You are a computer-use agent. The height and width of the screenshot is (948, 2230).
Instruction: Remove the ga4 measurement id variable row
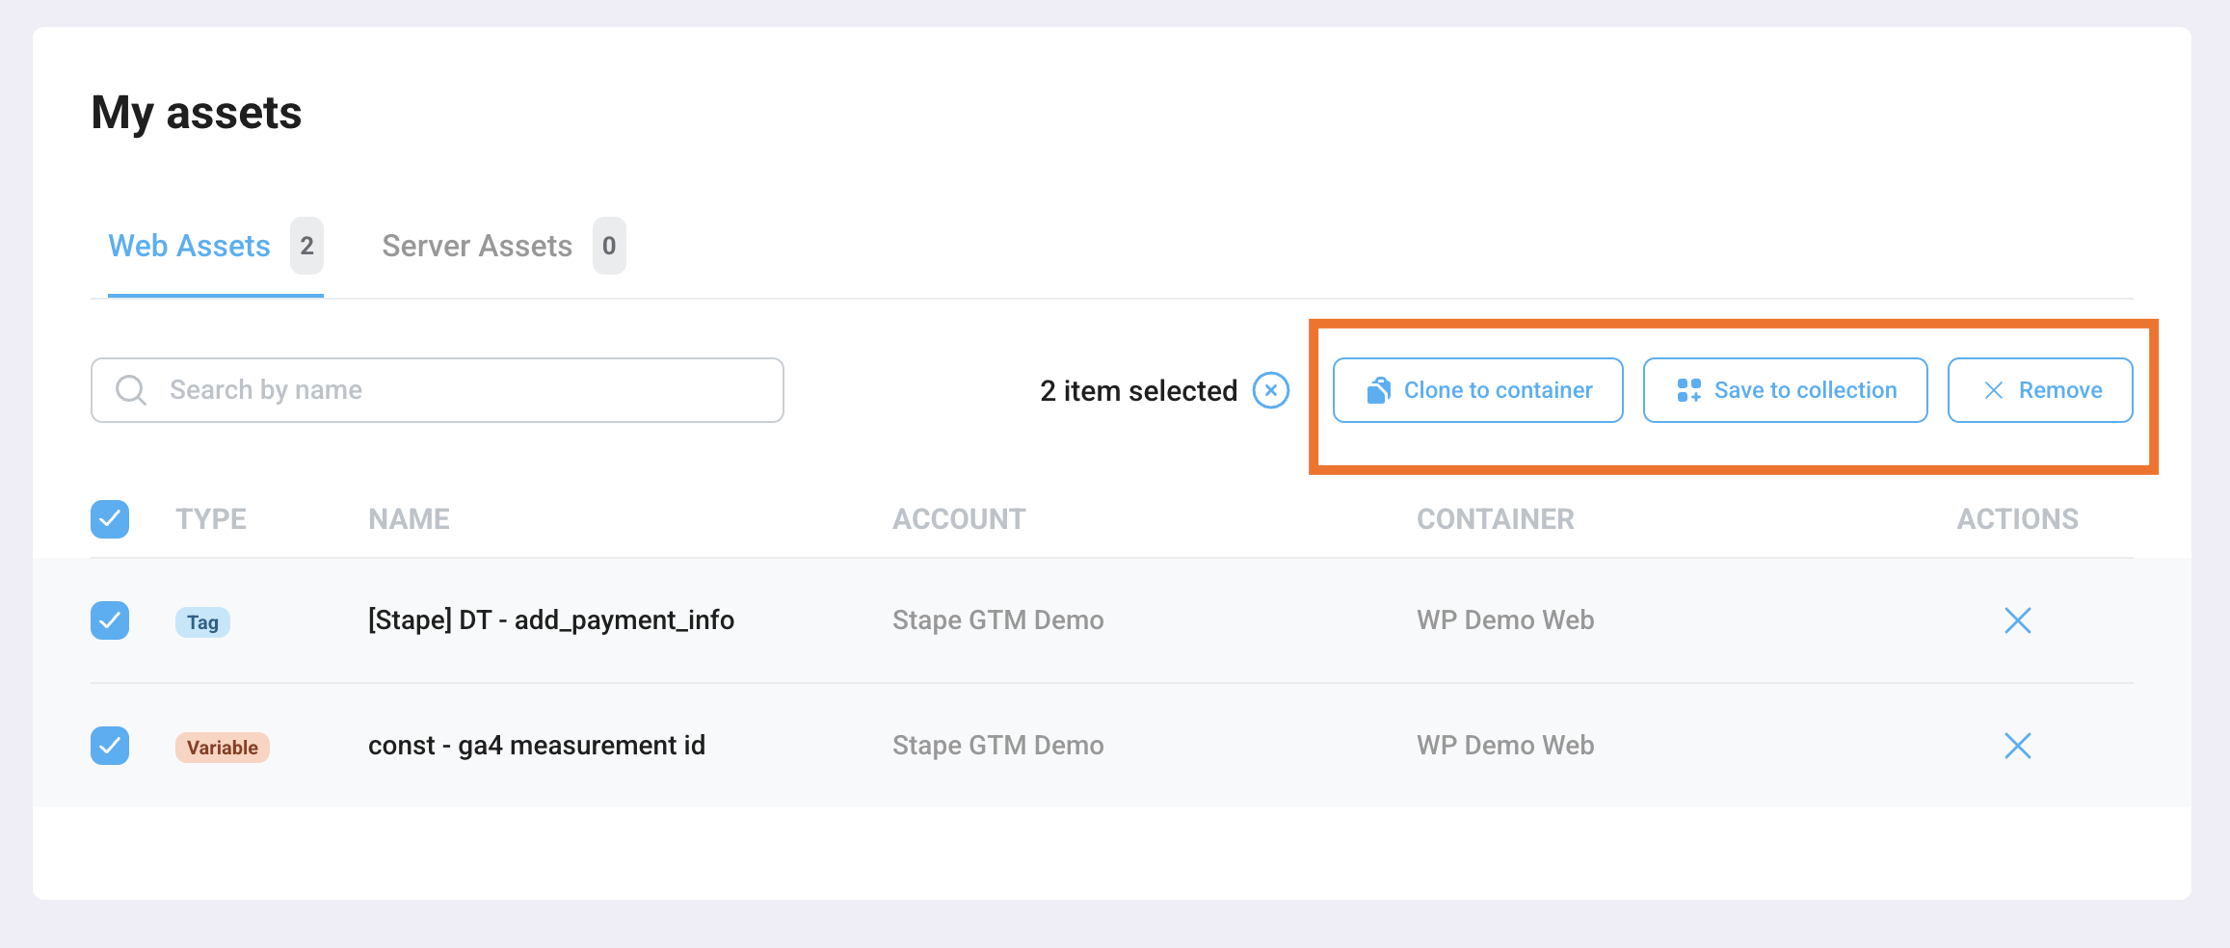[x=2017, y=746]
